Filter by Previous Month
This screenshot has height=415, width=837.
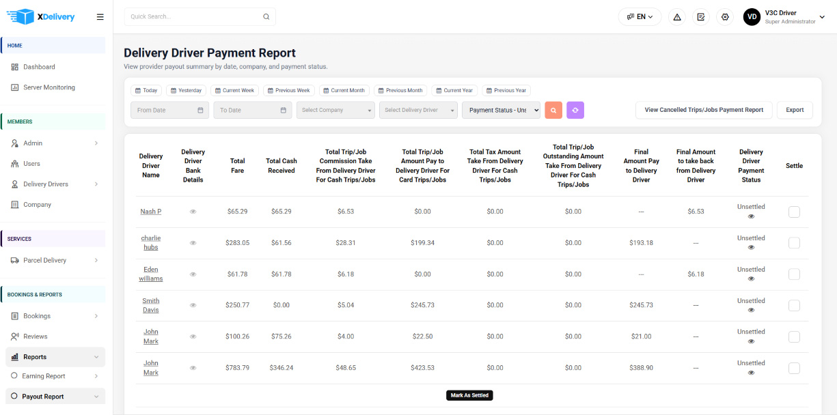(400, 90)
